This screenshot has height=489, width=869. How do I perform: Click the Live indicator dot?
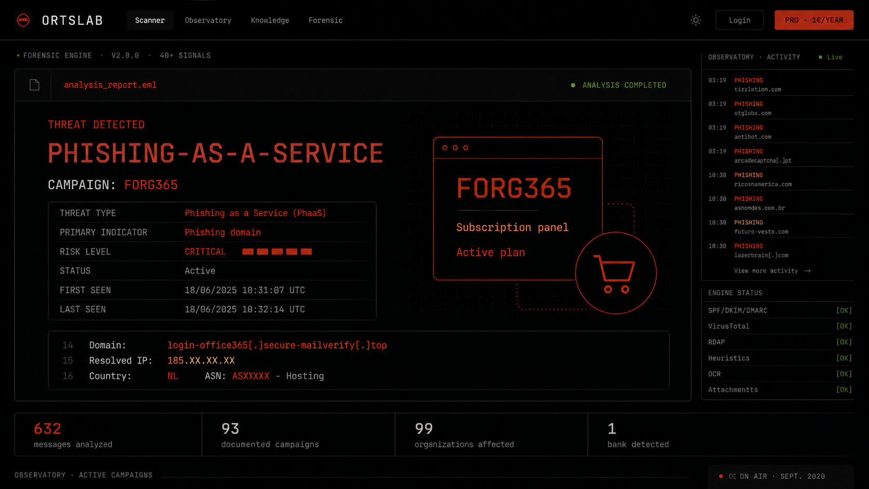point(821,57)
